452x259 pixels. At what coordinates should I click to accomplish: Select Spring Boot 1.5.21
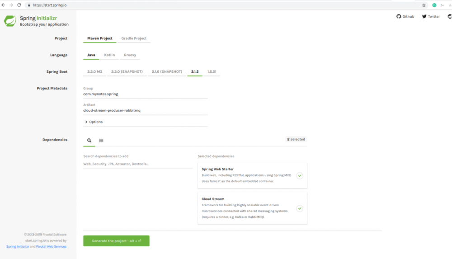pos(212,72)
